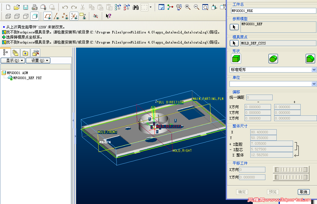Image resolution: width=317 pixels, height=204 pixels.
Task: Click the crossed-out eye unhide icon
Action: [x=96, y=16]
